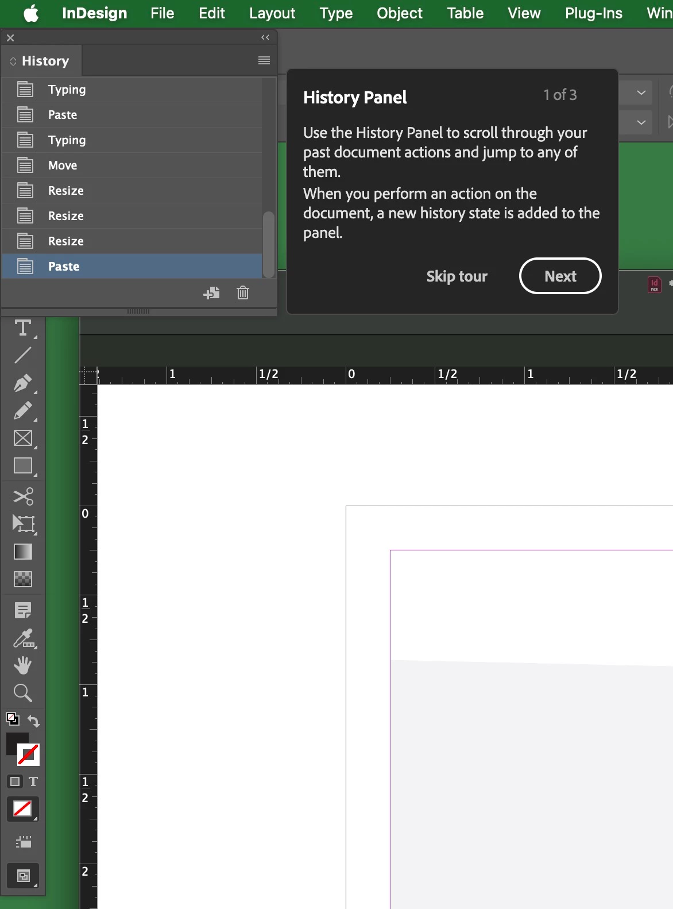Click the History panel bottom grip handle

138,311
